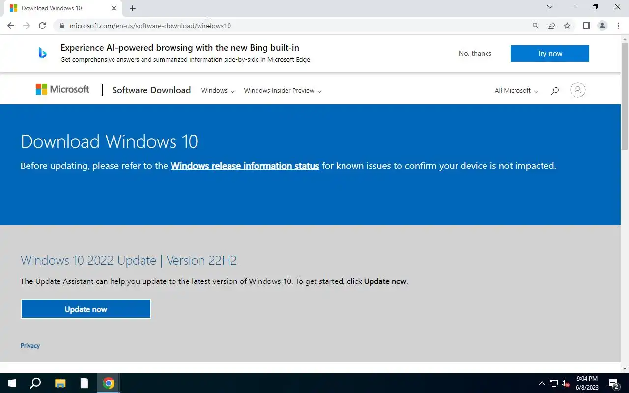This screenshot has width=629, height=393.
Task: Go back to the previous page
Action: 11,26
